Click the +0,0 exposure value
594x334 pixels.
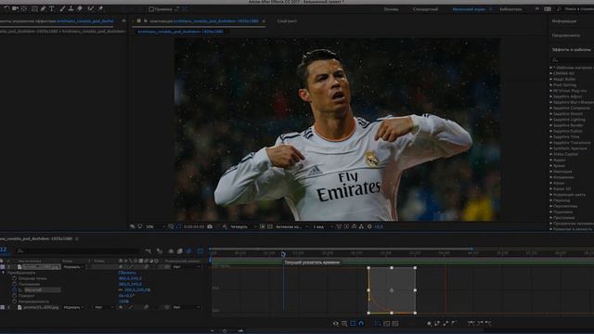(x=379, y=226)
